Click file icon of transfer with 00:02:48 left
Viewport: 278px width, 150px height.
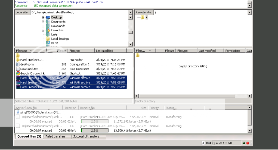18,126
